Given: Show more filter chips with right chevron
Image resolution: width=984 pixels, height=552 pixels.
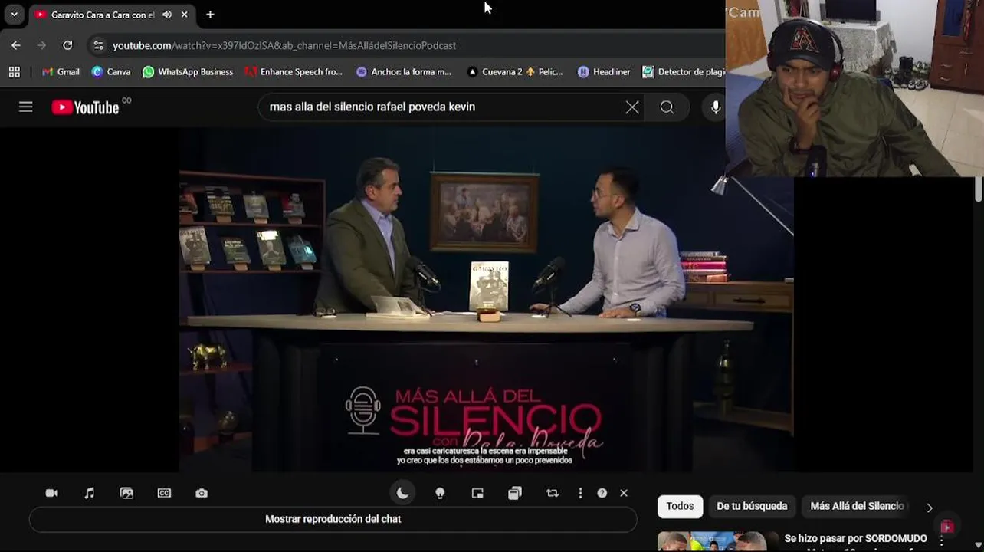Looking at the screenshot, I should (930, 508).
